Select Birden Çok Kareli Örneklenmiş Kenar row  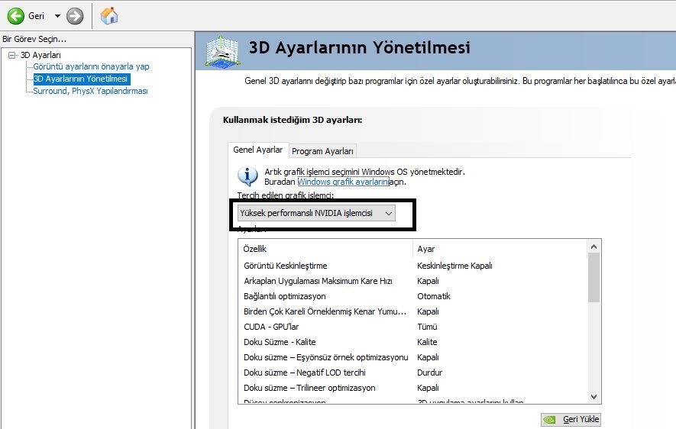412,311
